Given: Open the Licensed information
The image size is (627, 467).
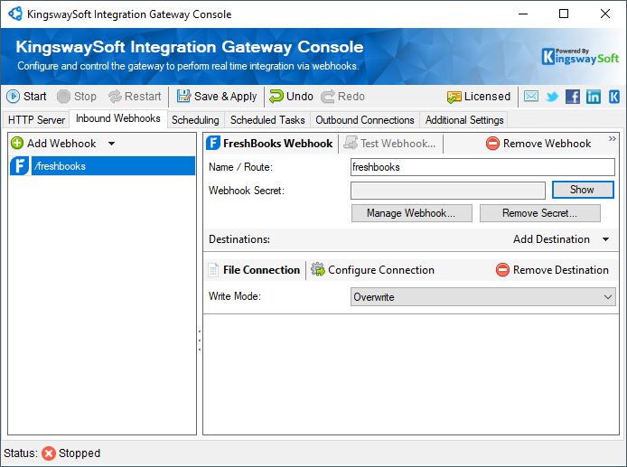Looking at the screenshot, I should pyautogui.click(x=479, y=97).
